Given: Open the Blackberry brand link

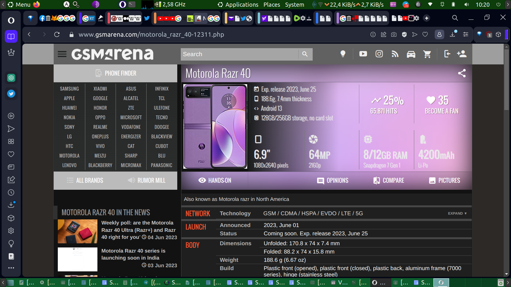Looking at the screenshot, I should pyautogui.click(x=100, y=165).
